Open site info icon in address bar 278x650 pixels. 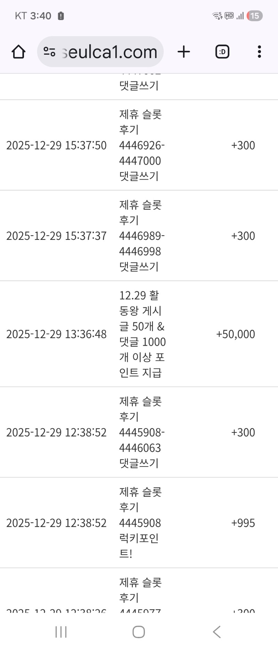(49, 52)
